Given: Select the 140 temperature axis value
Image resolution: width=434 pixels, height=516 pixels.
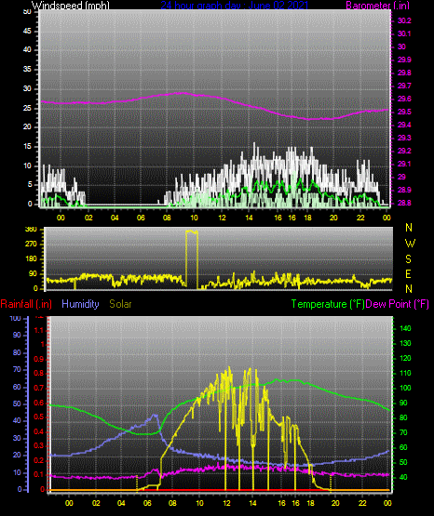Looking at the screenshot, I should 405,328.
